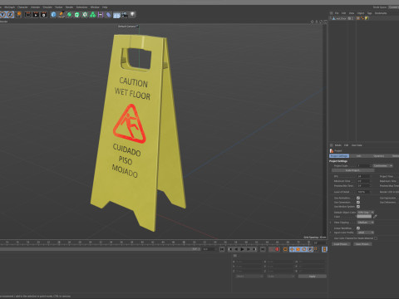
Task: Open the Default Object Color dropdown
Action: [366, 213]
